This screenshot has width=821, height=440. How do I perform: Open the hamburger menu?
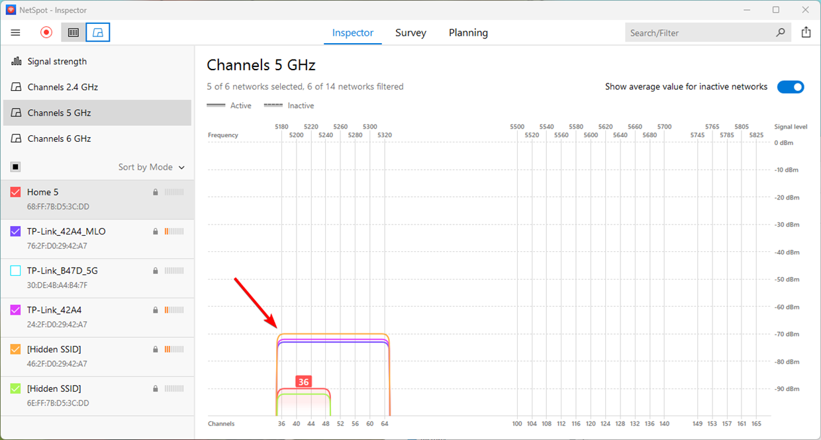15,32
